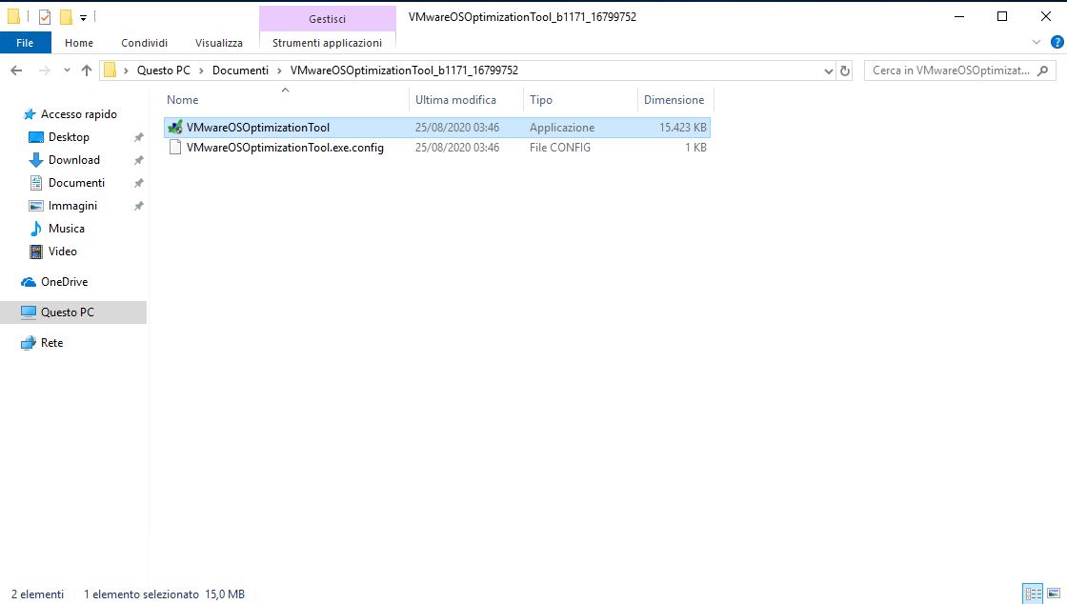Click the Applicazione type cell
This screenshot has width=1067, height=604.
pyautogui.click(x=562, y=128)
